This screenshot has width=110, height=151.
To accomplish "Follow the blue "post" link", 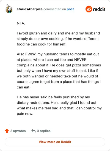I will [70, 9].
